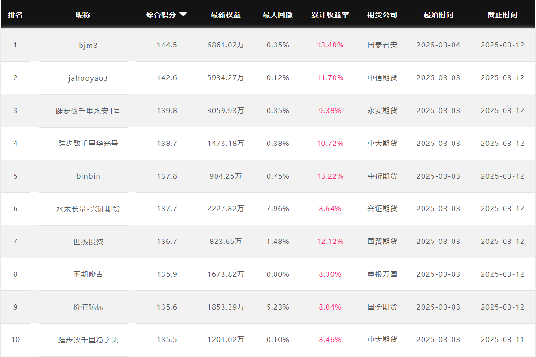This screenshot has height=357, width=536.
Task: Click the 最大回撤 column header
Action: point(277,15)
